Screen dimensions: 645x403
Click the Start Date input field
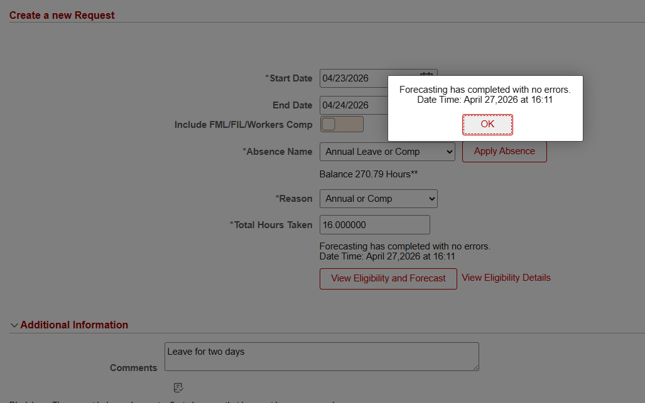pyautogui.click(x=354, y=78)
